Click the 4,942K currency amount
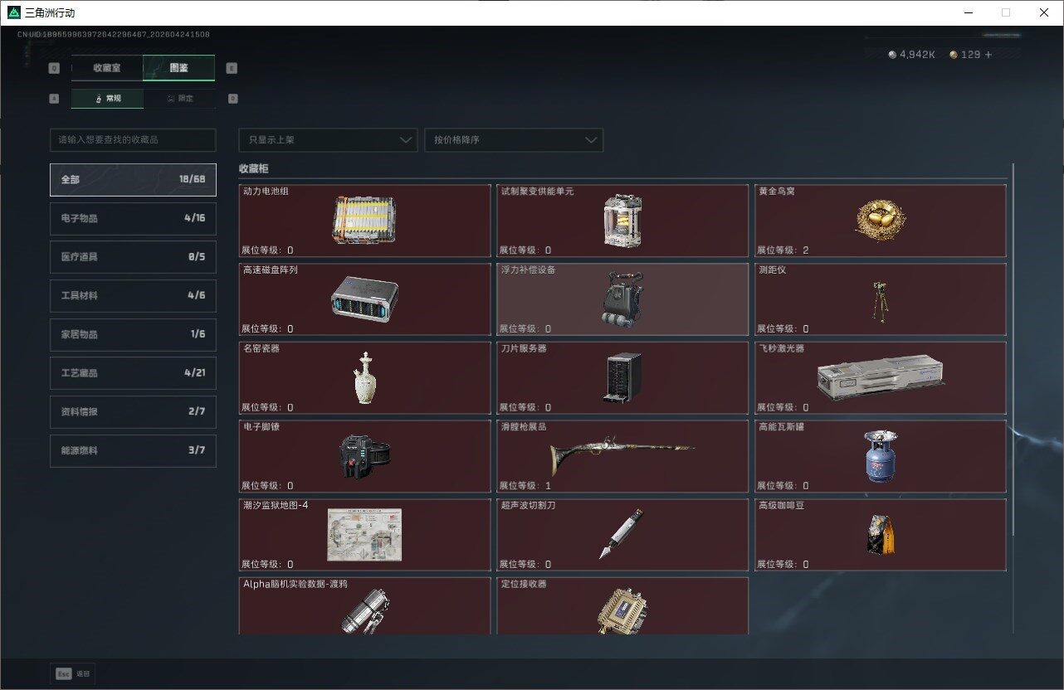The width and height of the screenshot is (1064, 690). 917,55
